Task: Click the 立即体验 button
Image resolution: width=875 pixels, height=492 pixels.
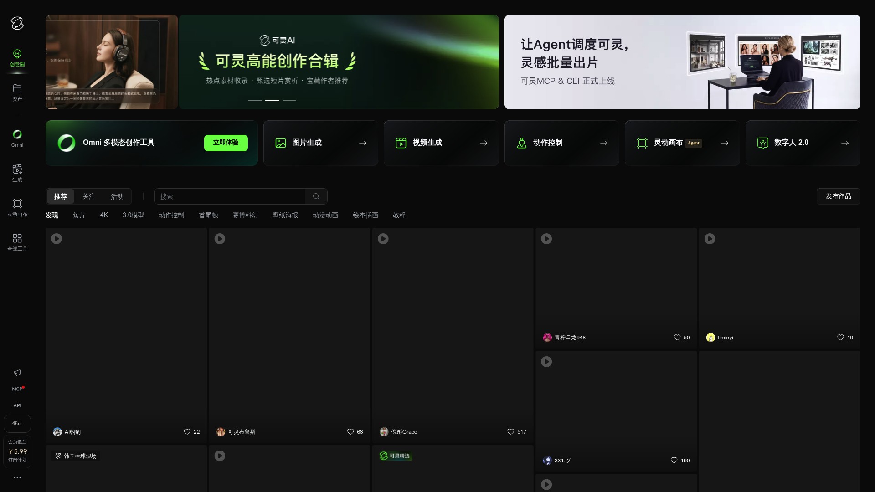Action: 226,143
